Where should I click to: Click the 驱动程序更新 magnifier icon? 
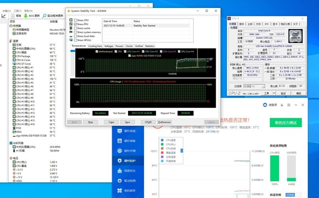click(x=44, y=16)
